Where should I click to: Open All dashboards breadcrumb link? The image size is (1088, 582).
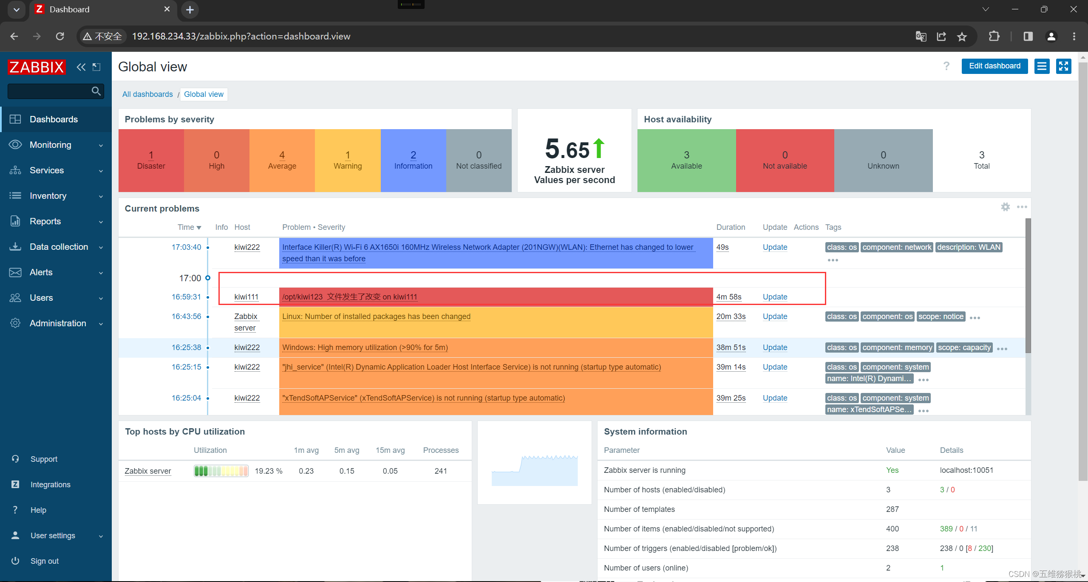click(x=147, y=94)
